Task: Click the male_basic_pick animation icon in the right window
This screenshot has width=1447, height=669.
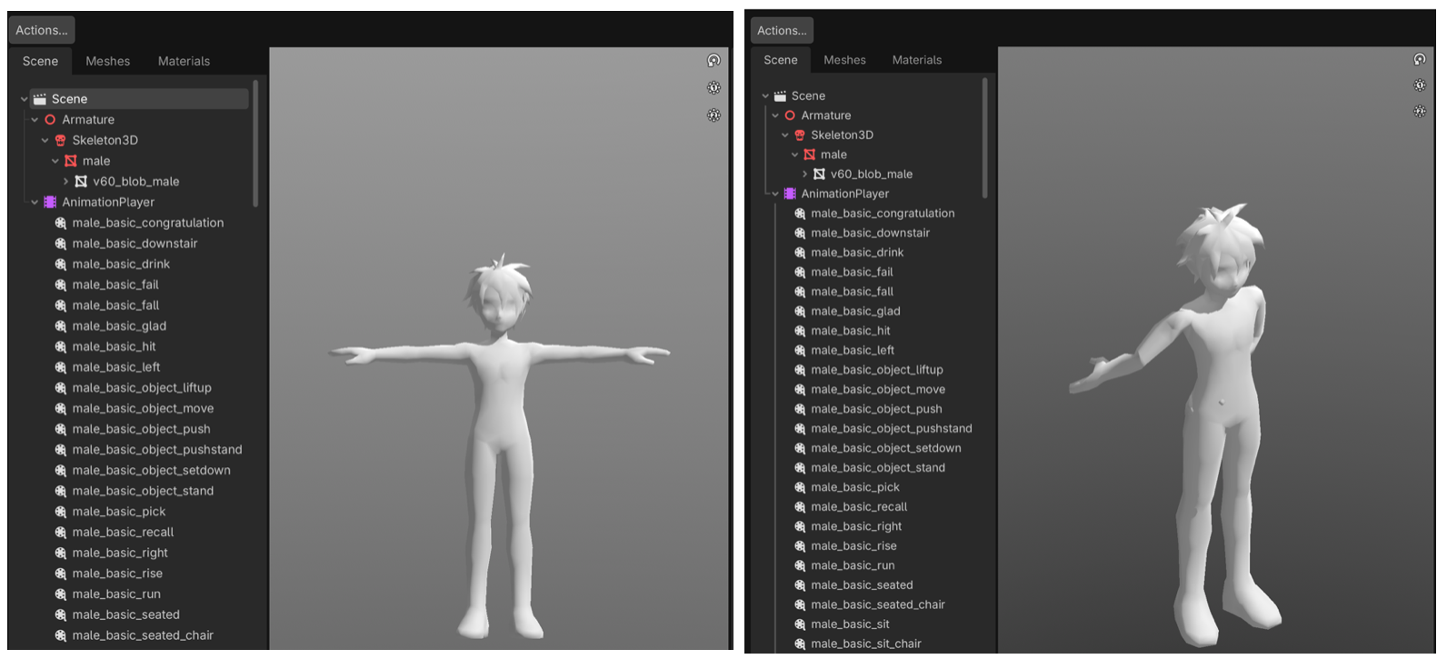Action: [800, 487]
